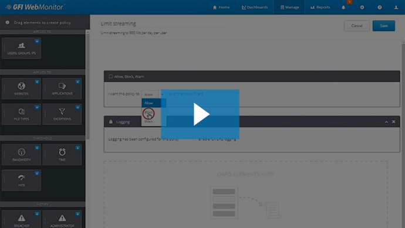Select the Administrator warning tile

click(62, 219)
